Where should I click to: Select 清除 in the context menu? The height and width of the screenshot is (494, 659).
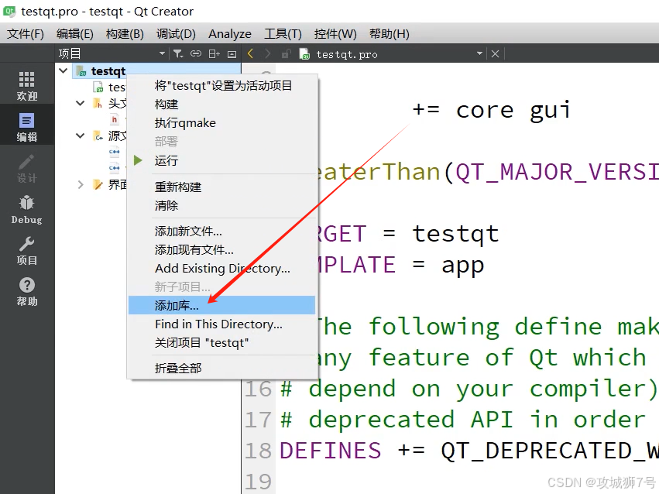click(x=222, y=205)
